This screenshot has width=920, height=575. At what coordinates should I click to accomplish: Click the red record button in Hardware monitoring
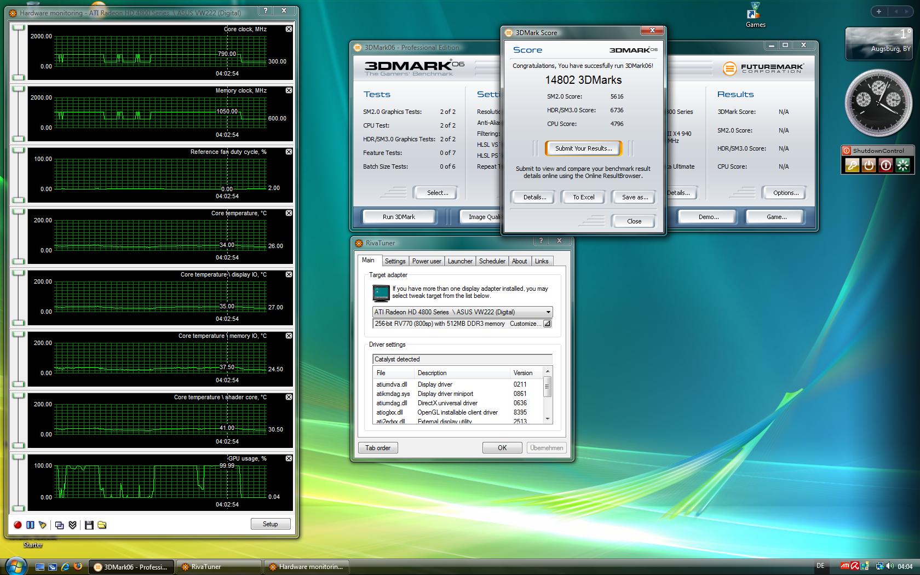pyautogui.click(x=18, y=525)
